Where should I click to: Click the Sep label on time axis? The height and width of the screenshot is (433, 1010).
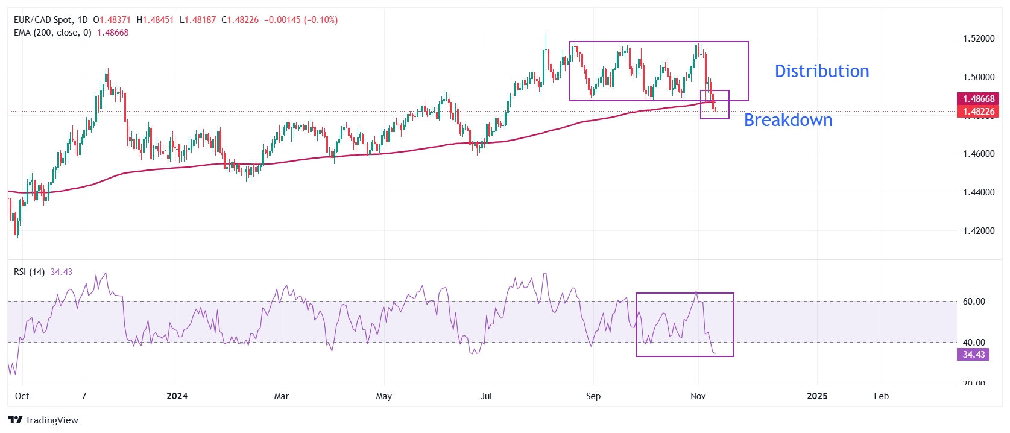pyautogui.click(x=593, y=396)
